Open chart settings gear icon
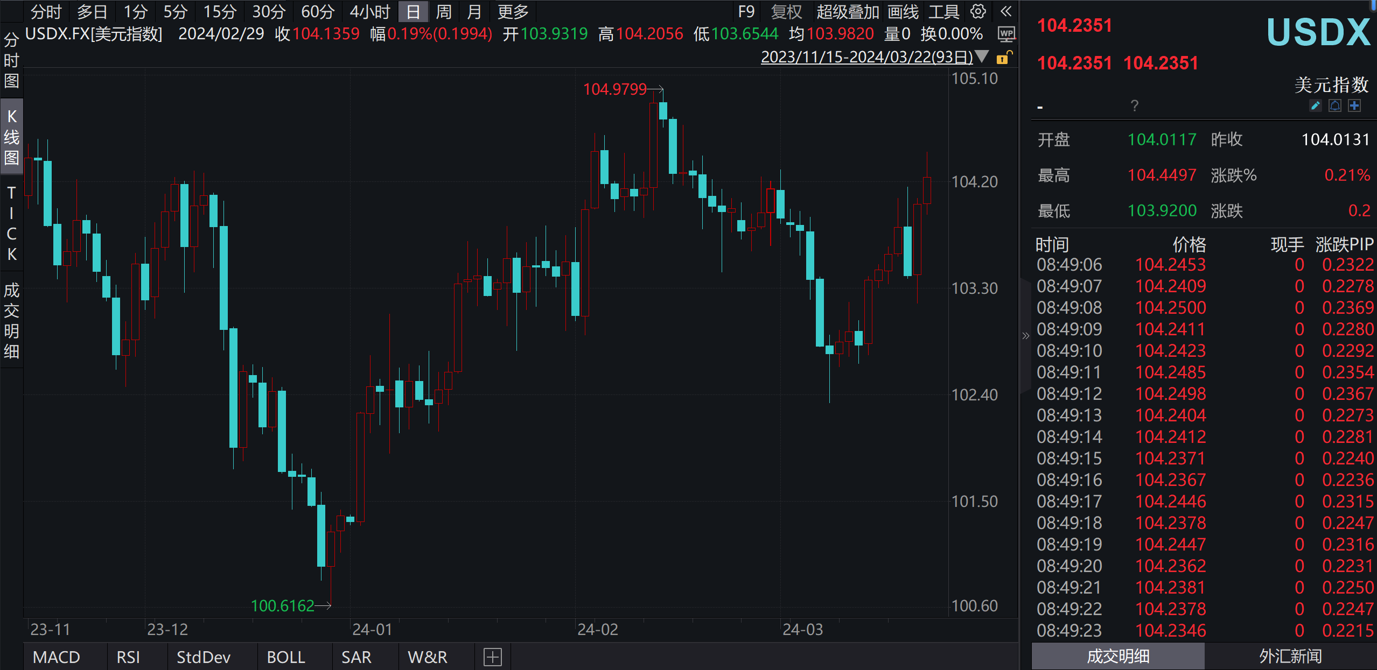The width and height of the screenshot is (1377, 670). [x=978, y=11]
